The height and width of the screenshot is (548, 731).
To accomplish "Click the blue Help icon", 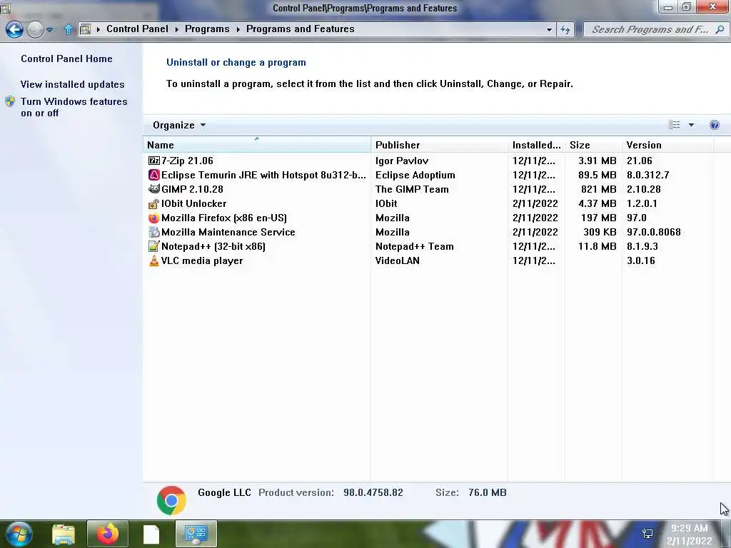I will [x=714, y=125].
